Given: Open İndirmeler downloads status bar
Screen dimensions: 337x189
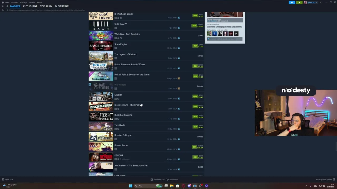Looking at the screenshot, I should [165, 180].
